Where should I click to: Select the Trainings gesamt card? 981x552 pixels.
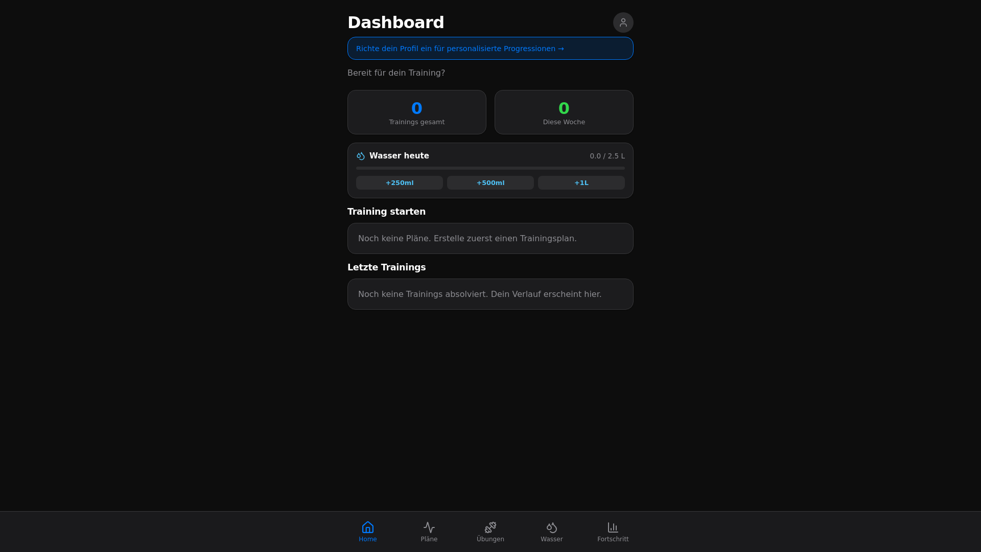(417, 112)
